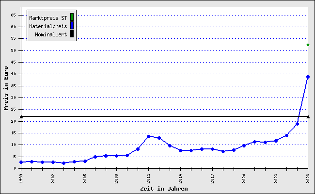Click the green Marktpreis ST legend swatch
The height and width of the screenshot is (194, 315).
click(x=72, y=17)
